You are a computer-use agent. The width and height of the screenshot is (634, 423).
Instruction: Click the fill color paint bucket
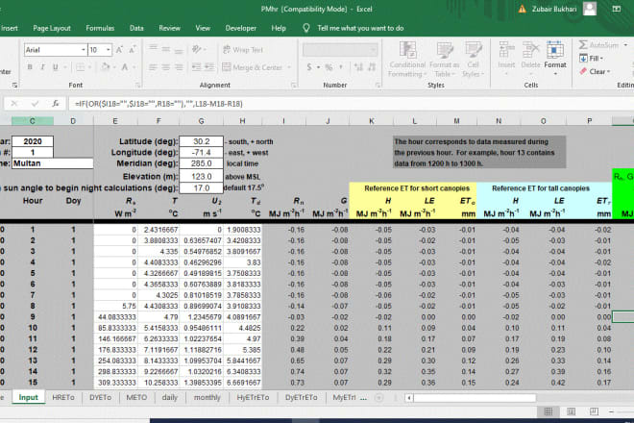tap(106, 66)
